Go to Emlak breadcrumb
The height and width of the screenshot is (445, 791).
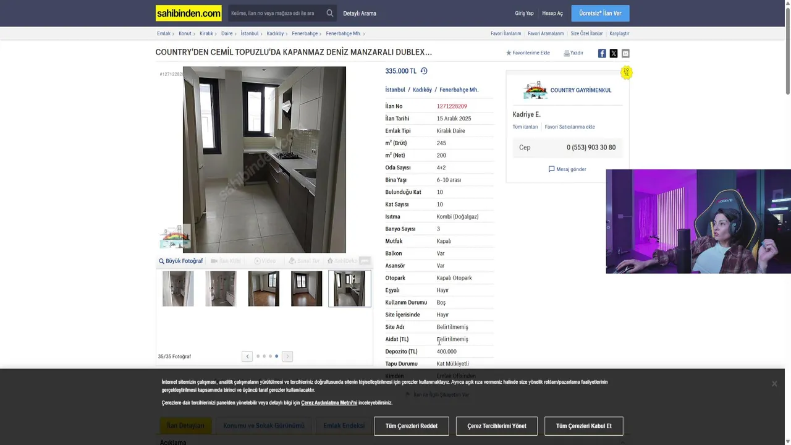164,33
